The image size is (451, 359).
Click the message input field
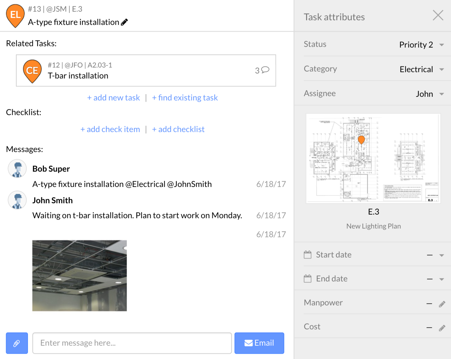click(132, 343)
